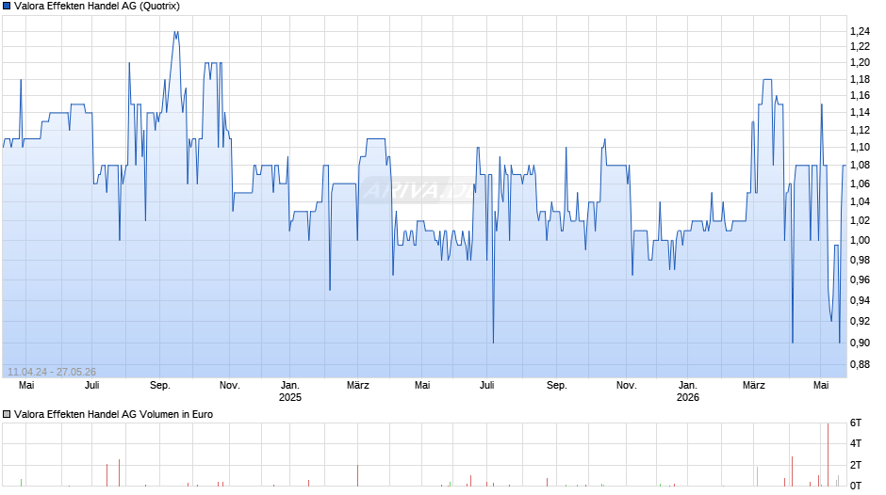Click the 'Jan. 2025' axis label
The height and width of the screenshot is (495, 886).
[290, 391]
